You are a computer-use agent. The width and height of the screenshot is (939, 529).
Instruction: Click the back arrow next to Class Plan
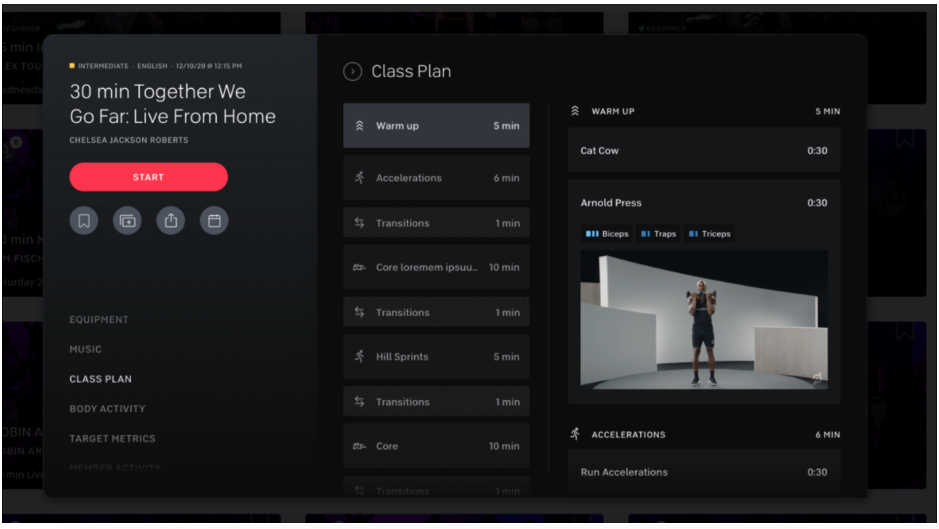(352, 71)
